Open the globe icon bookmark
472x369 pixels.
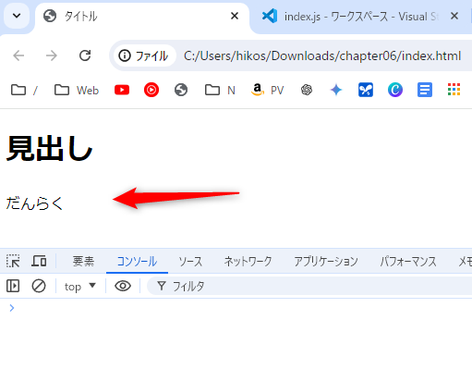(181, 90)
